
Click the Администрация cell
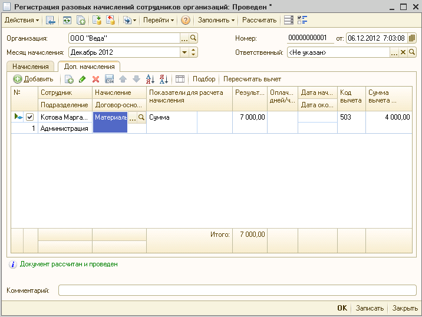[x=65, y=128]
